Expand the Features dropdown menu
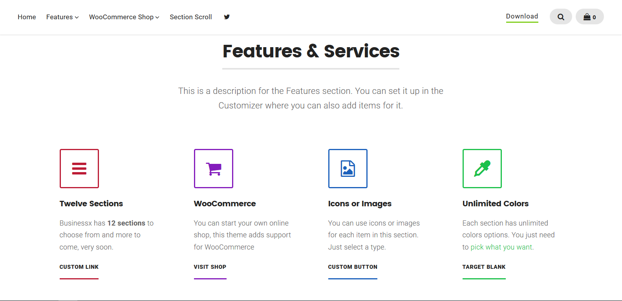The image size is (622, 301). coord(62,17)
